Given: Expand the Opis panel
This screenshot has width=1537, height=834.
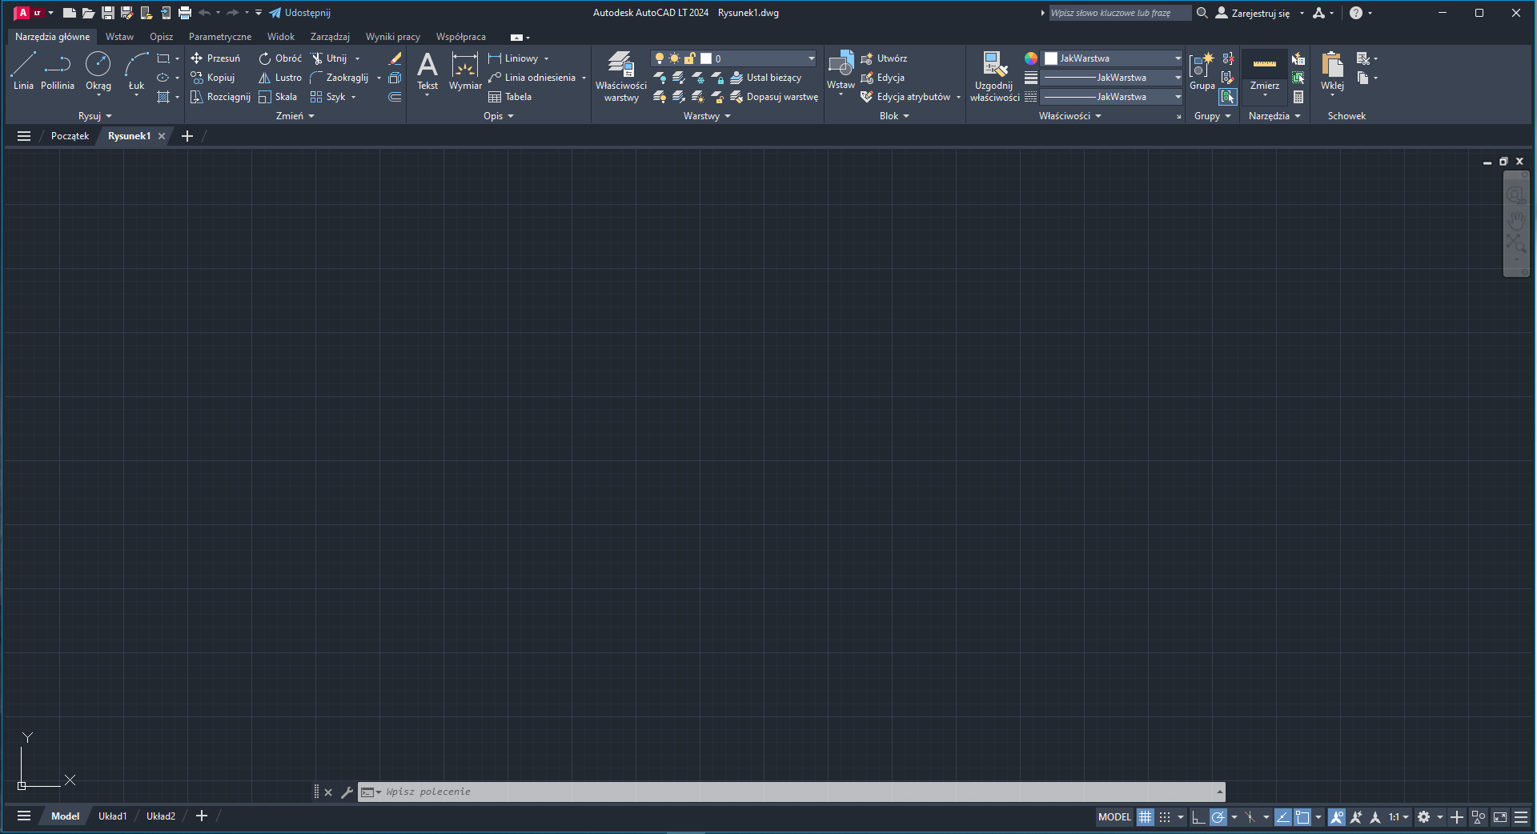Looking at the screenshot, I should (499, 116).
